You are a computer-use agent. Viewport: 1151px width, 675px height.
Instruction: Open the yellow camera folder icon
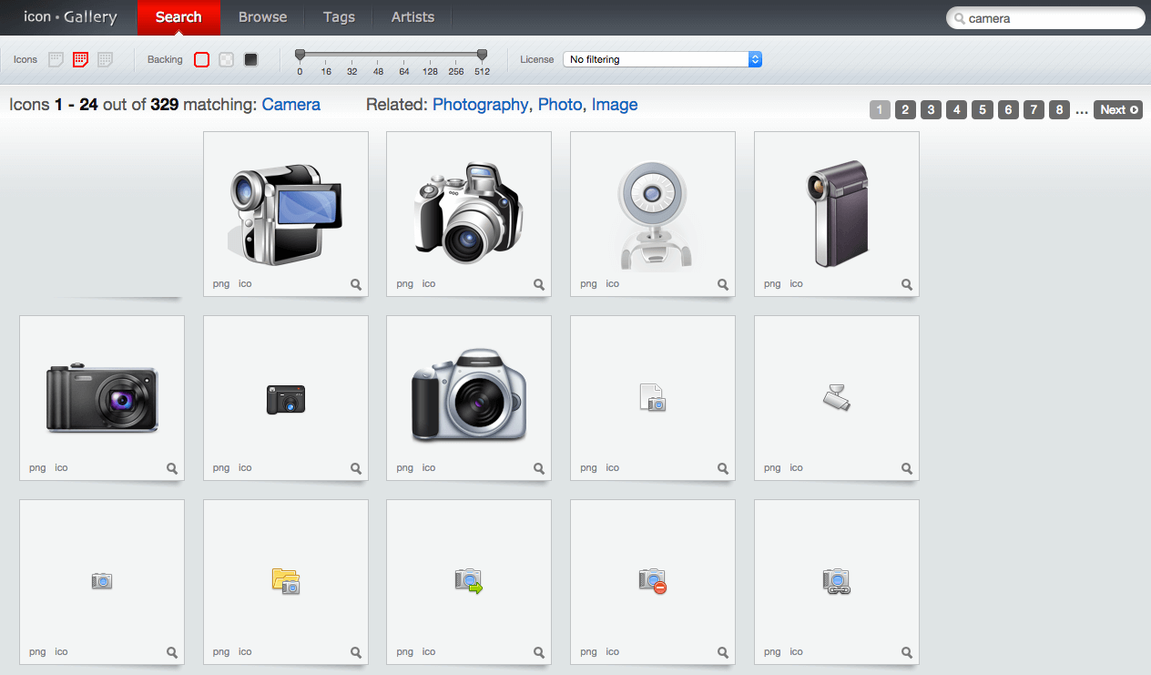point(285,581)
